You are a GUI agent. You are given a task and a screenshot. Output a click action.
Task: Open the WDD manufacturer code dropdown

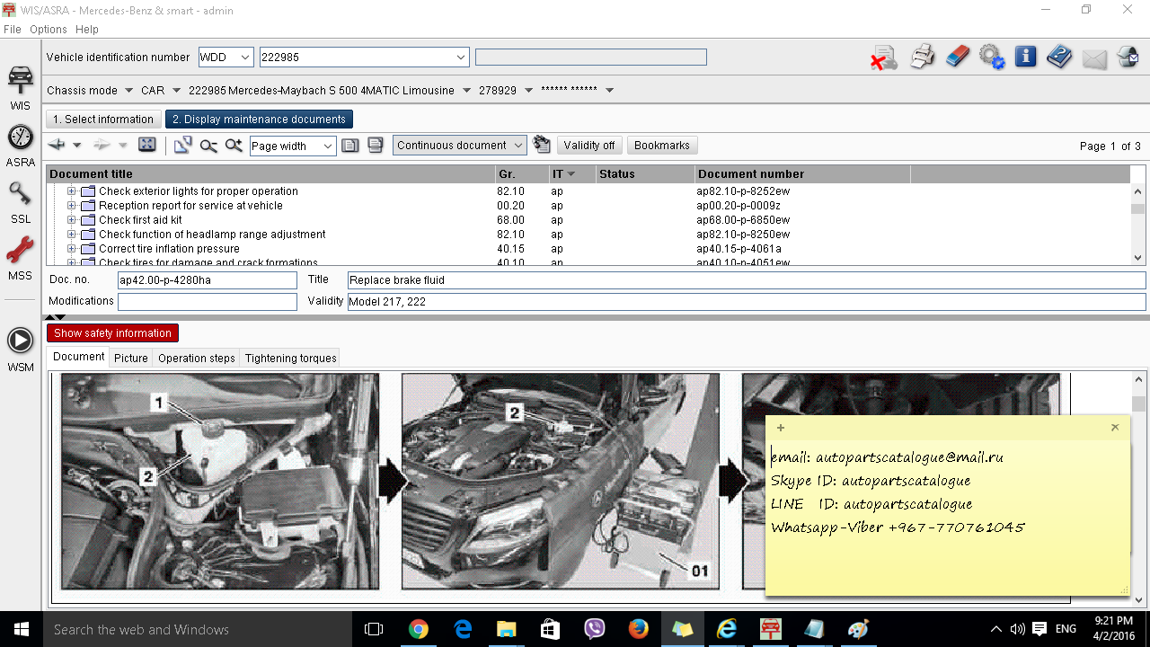point(245,58)
